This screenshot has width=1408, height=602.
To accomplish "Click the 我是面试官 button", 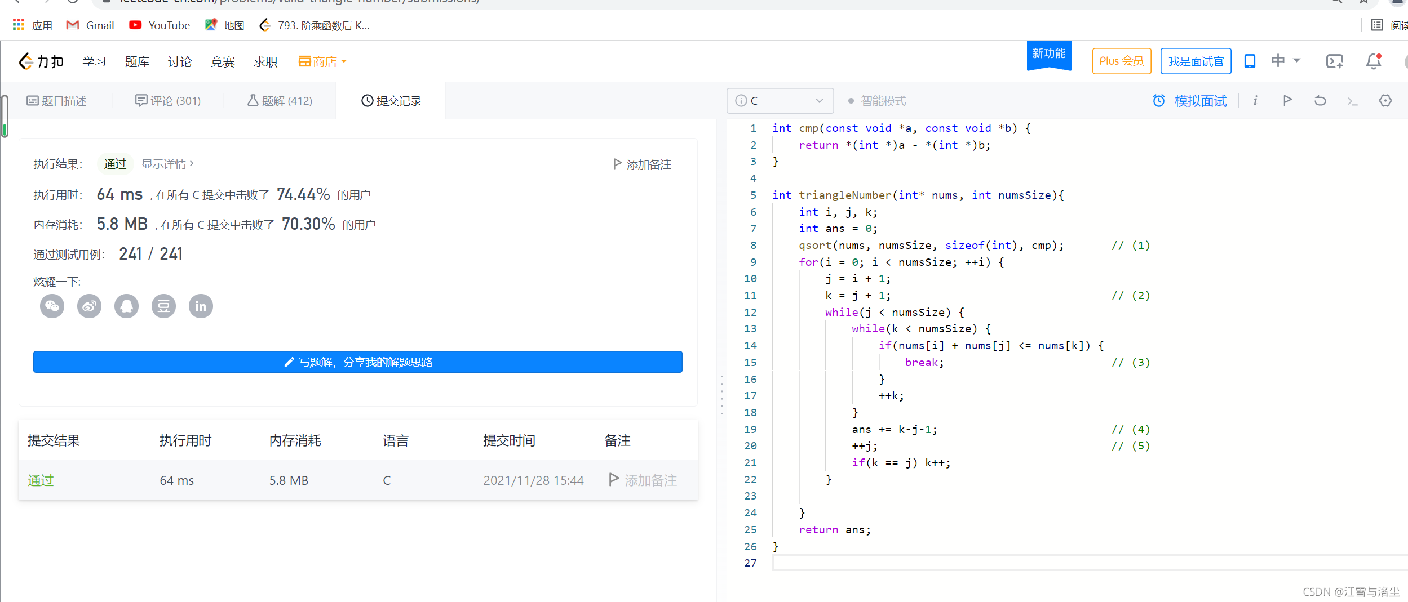I will coord(1196,61).
